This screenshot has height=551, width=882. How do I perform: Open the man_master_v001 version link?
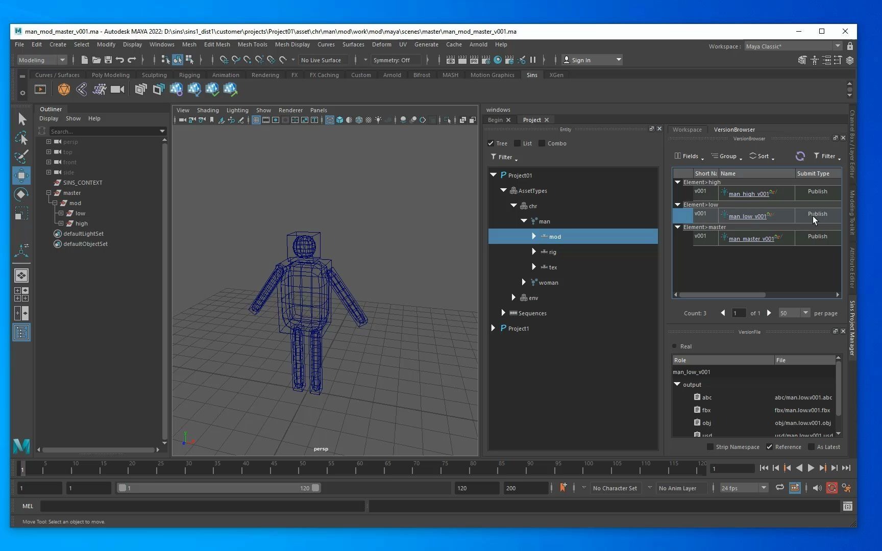pyautogui.click(x=751, y=239)
